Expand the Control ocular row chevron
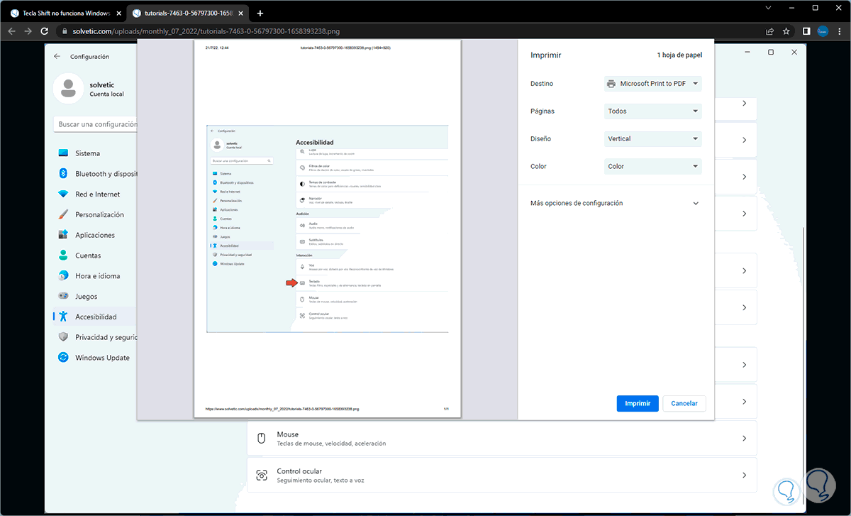 (744, 476)
